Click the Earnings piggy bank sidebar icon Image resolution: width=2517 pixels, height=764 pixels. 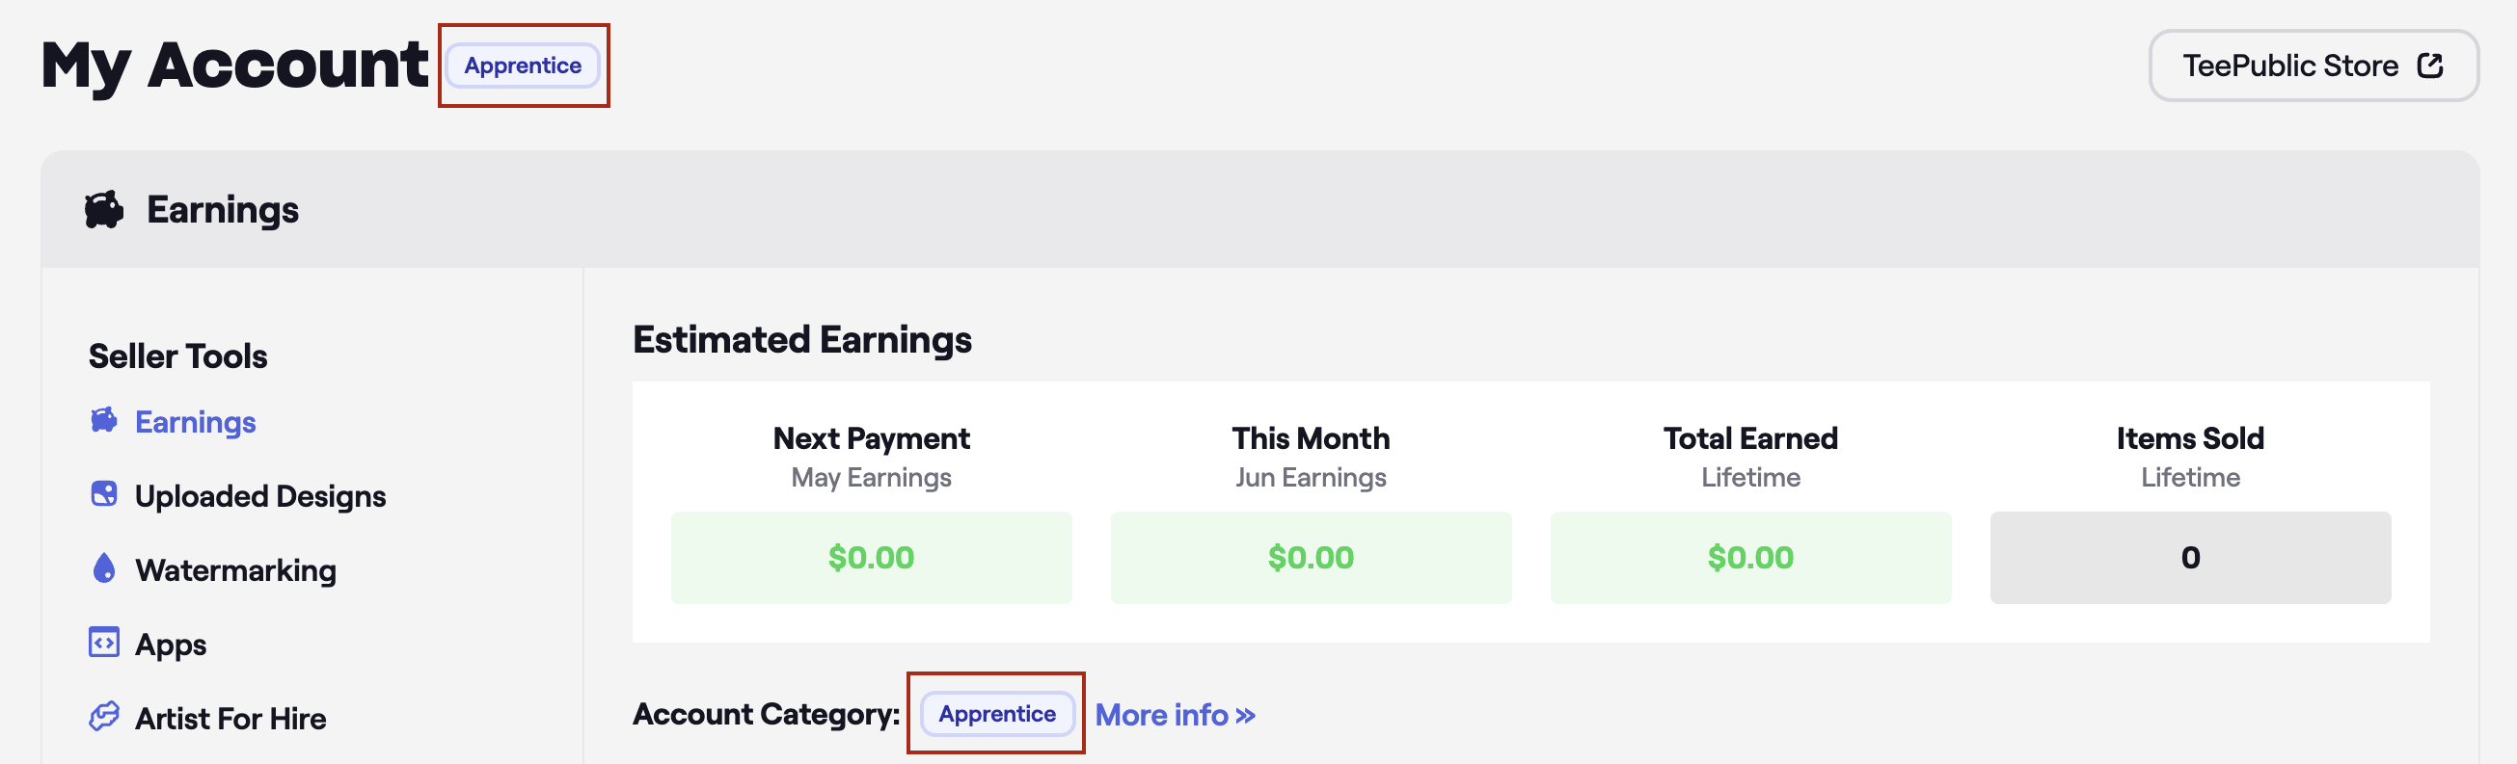(103, 421)
